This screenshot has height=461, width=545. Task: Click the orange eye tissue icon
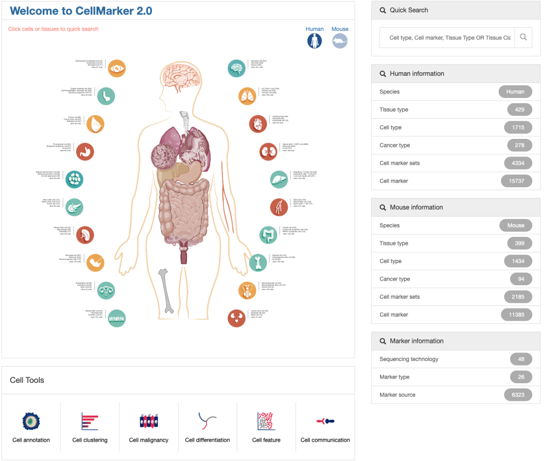(x=117, y=68)
